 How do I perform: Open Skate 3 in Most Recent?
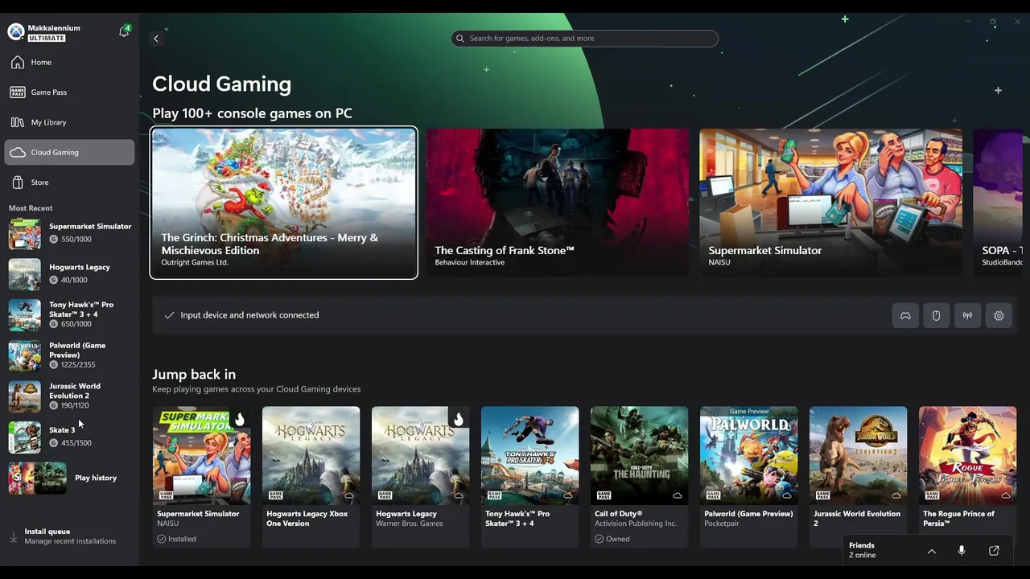pos(70,437)
